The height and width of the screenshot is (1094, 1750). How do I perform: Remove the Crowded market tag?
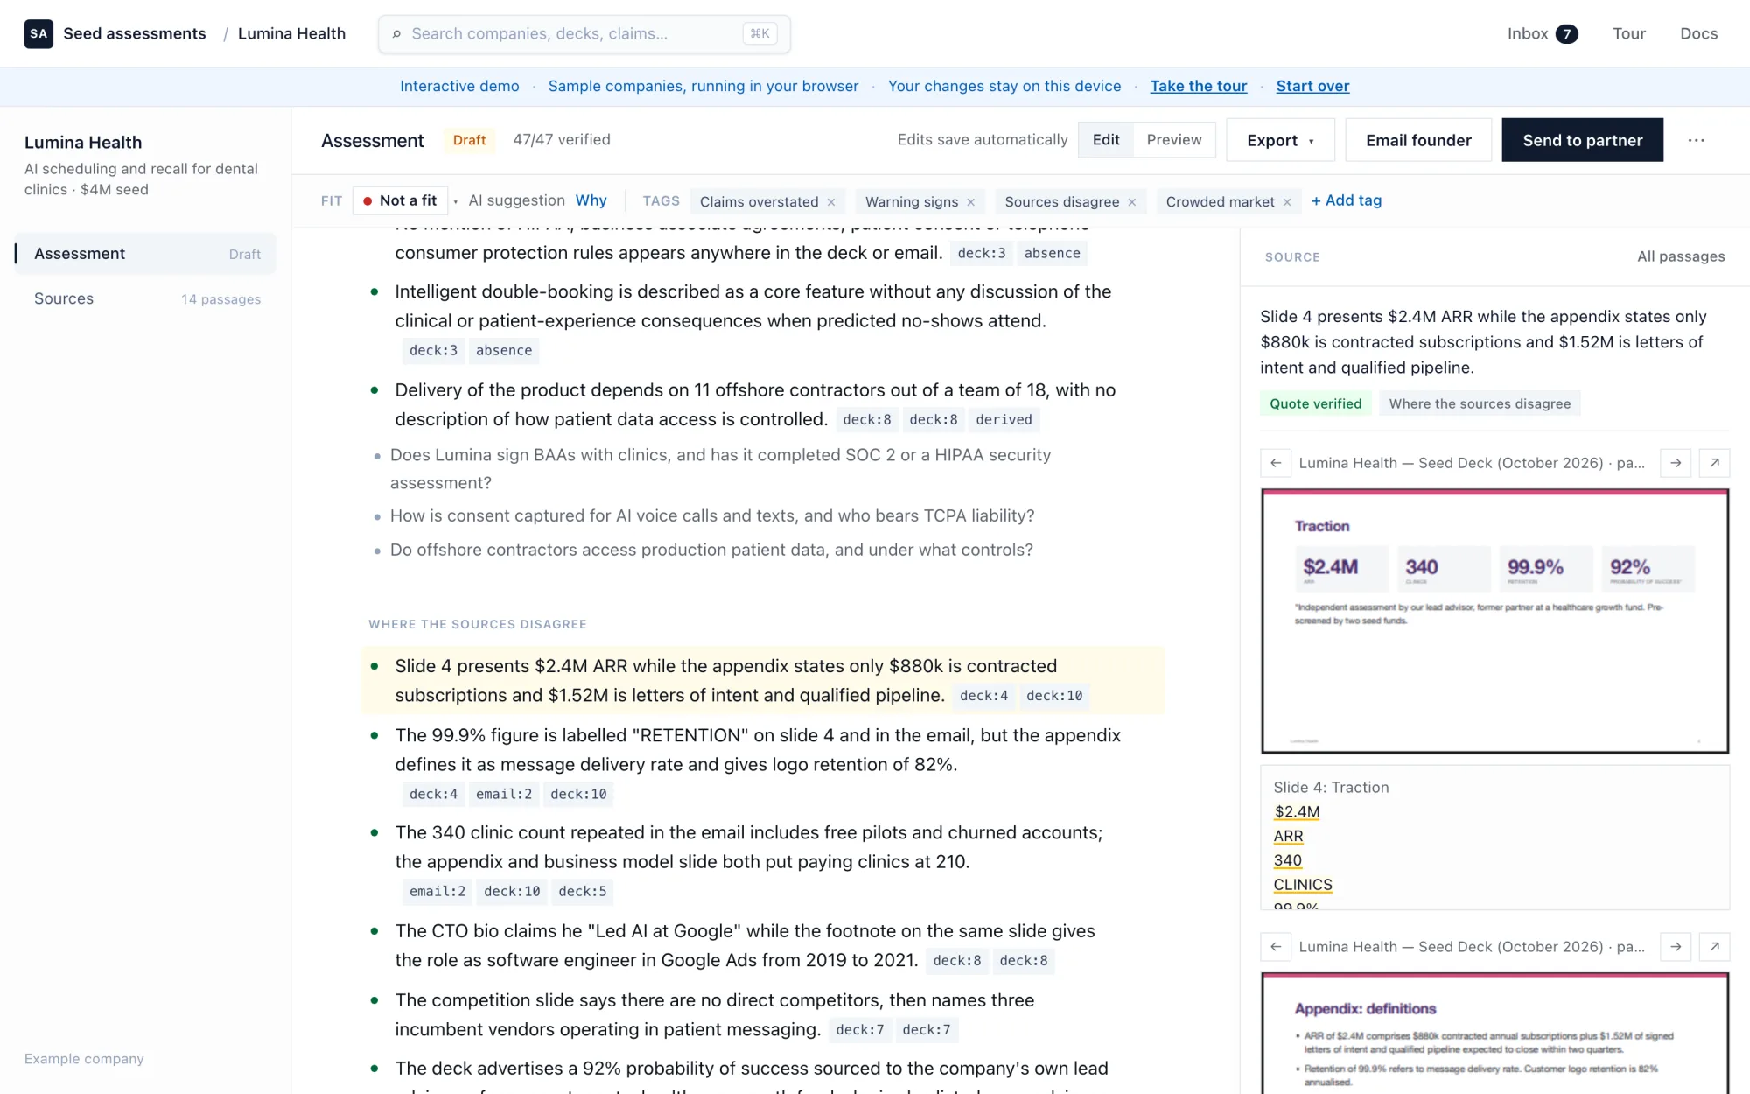pyautogui.click(x=1287, y=202)
